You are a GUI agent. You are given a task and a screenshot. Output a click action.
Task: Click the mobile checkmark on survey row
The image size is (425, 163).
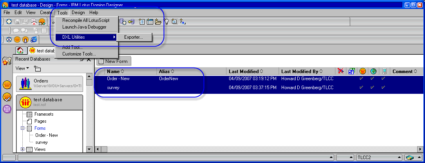click(383, 88)
